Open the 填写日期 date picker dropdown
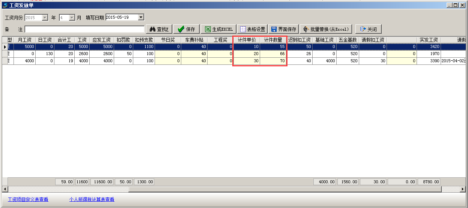Screen dimensions: 468x208 point(141,18)
